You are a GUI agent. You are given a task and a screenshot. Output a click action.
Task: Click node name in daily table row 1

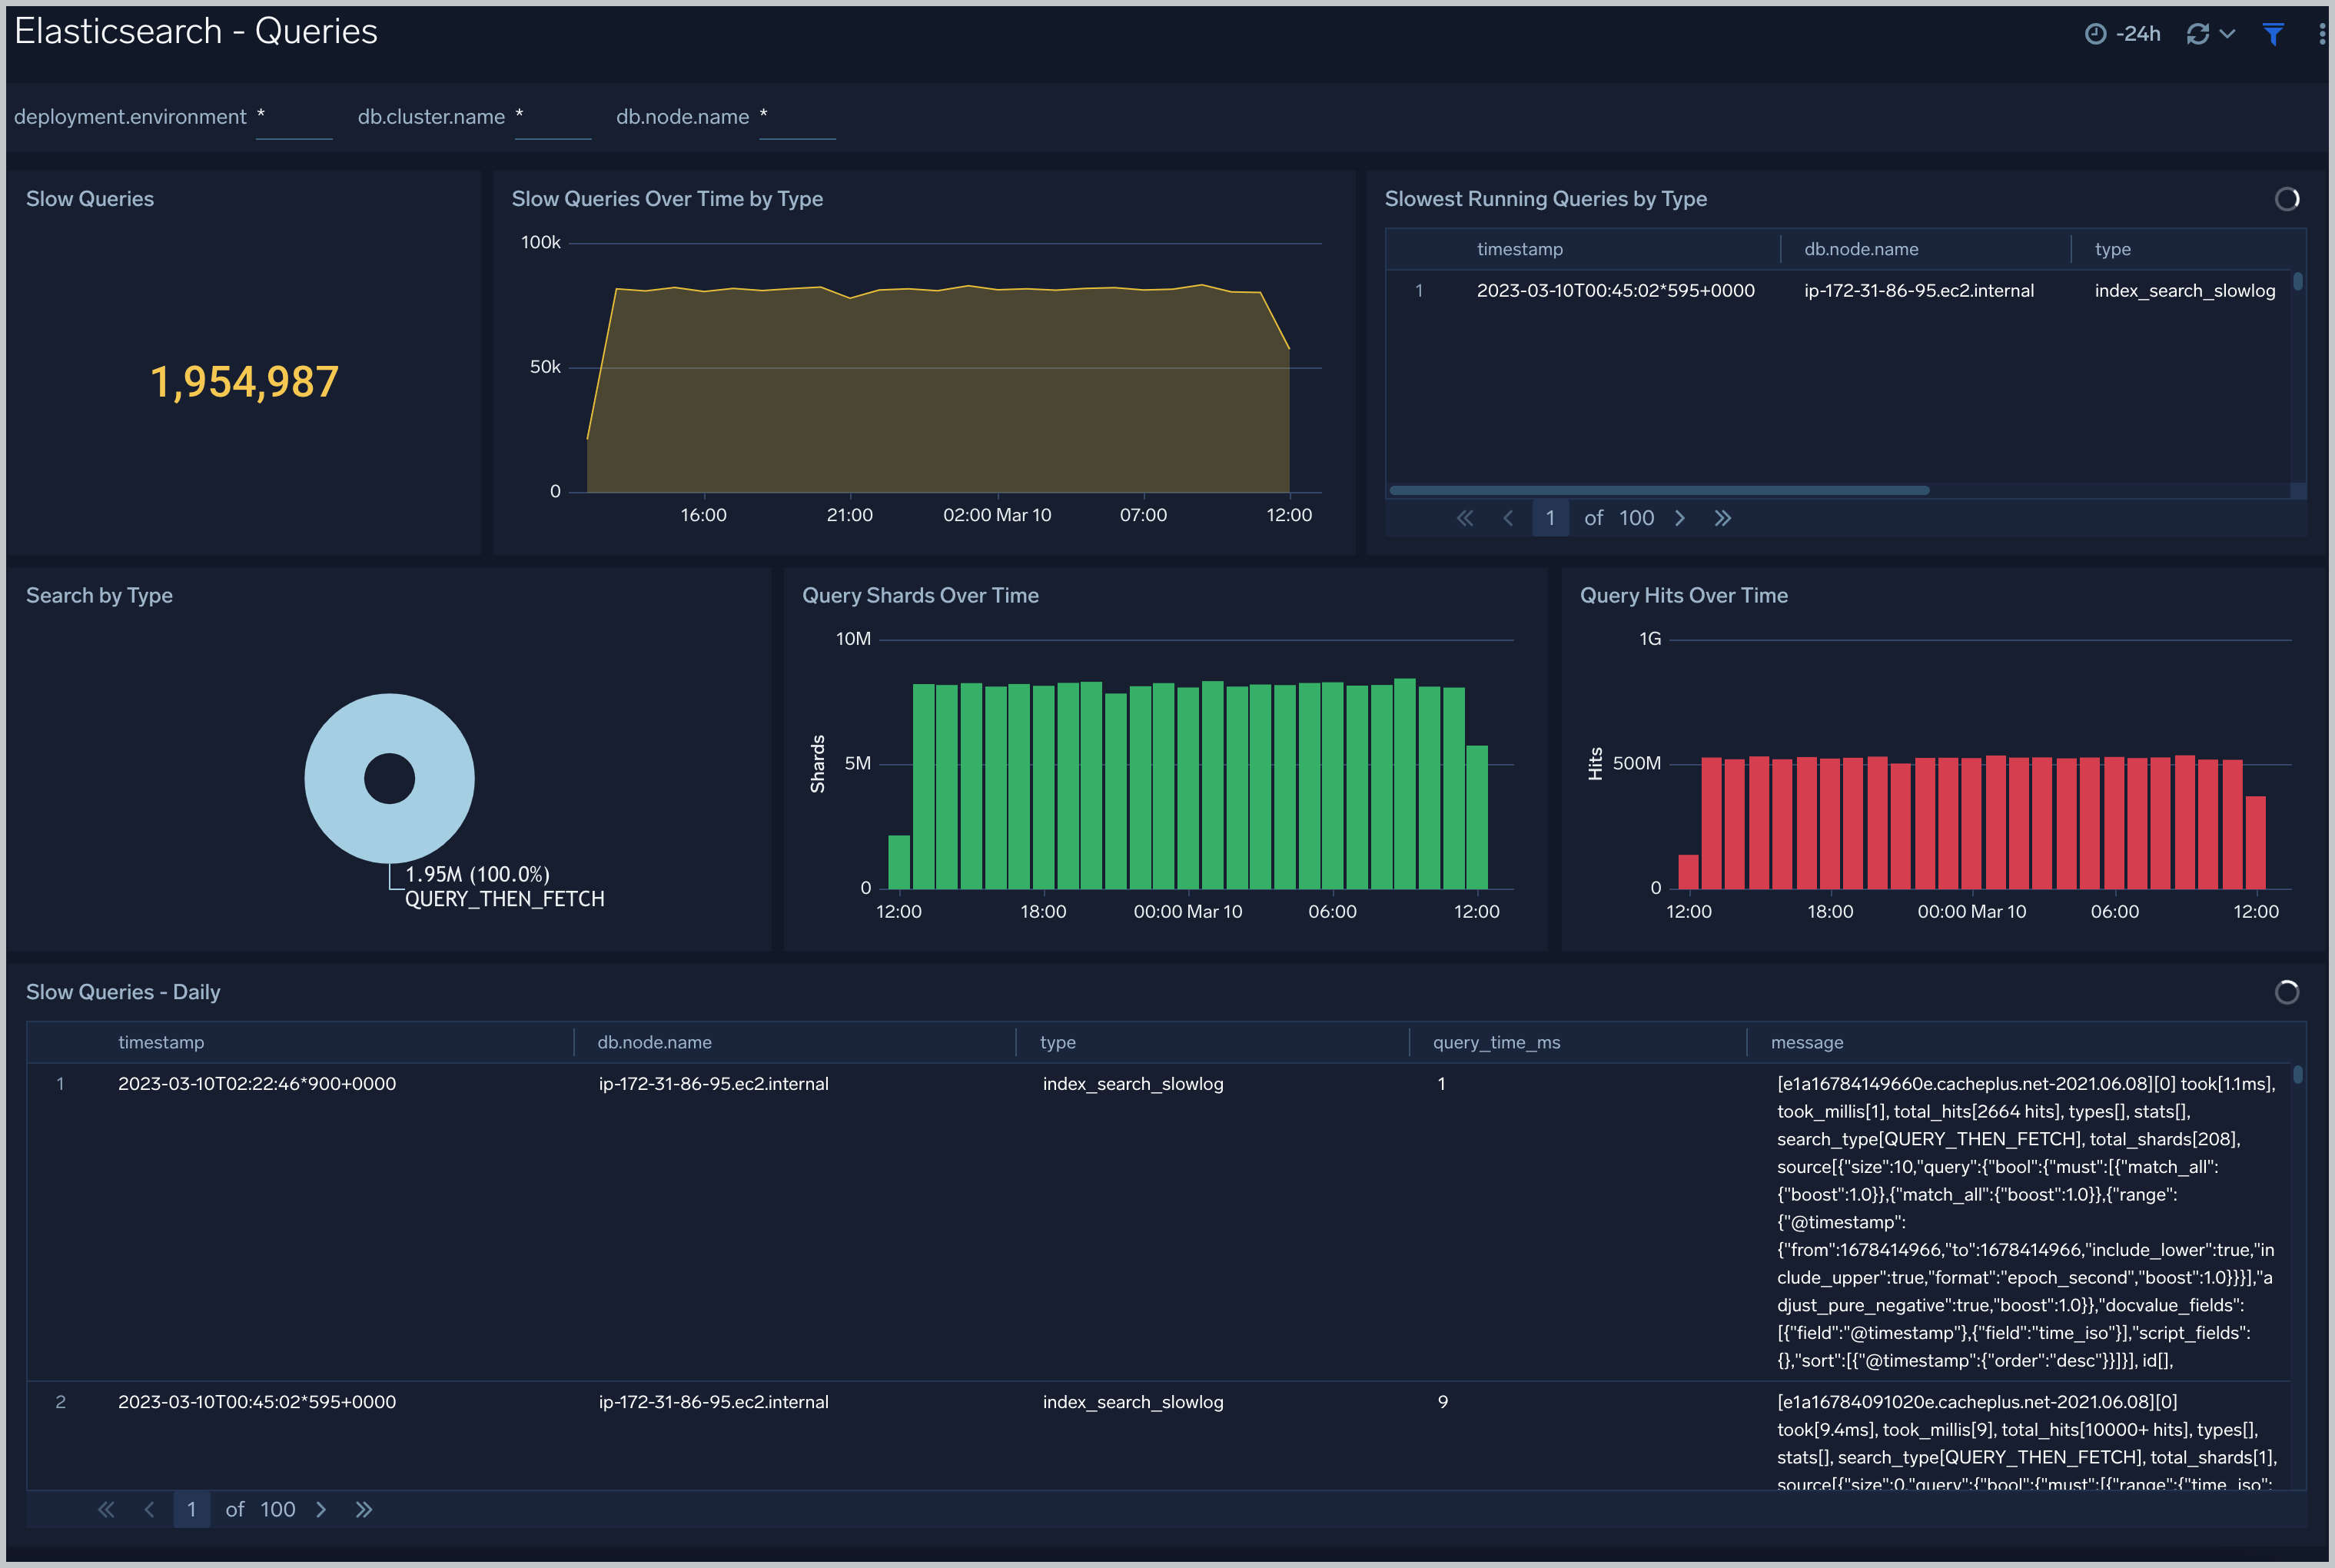pyautogui.click(x=713, y=1084)
